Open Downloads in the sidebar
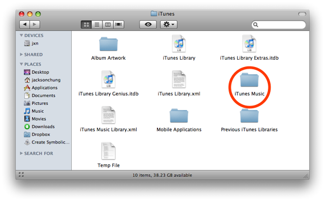Image resolution: width=325 pixels, height=201 pixels. point(39,126)
